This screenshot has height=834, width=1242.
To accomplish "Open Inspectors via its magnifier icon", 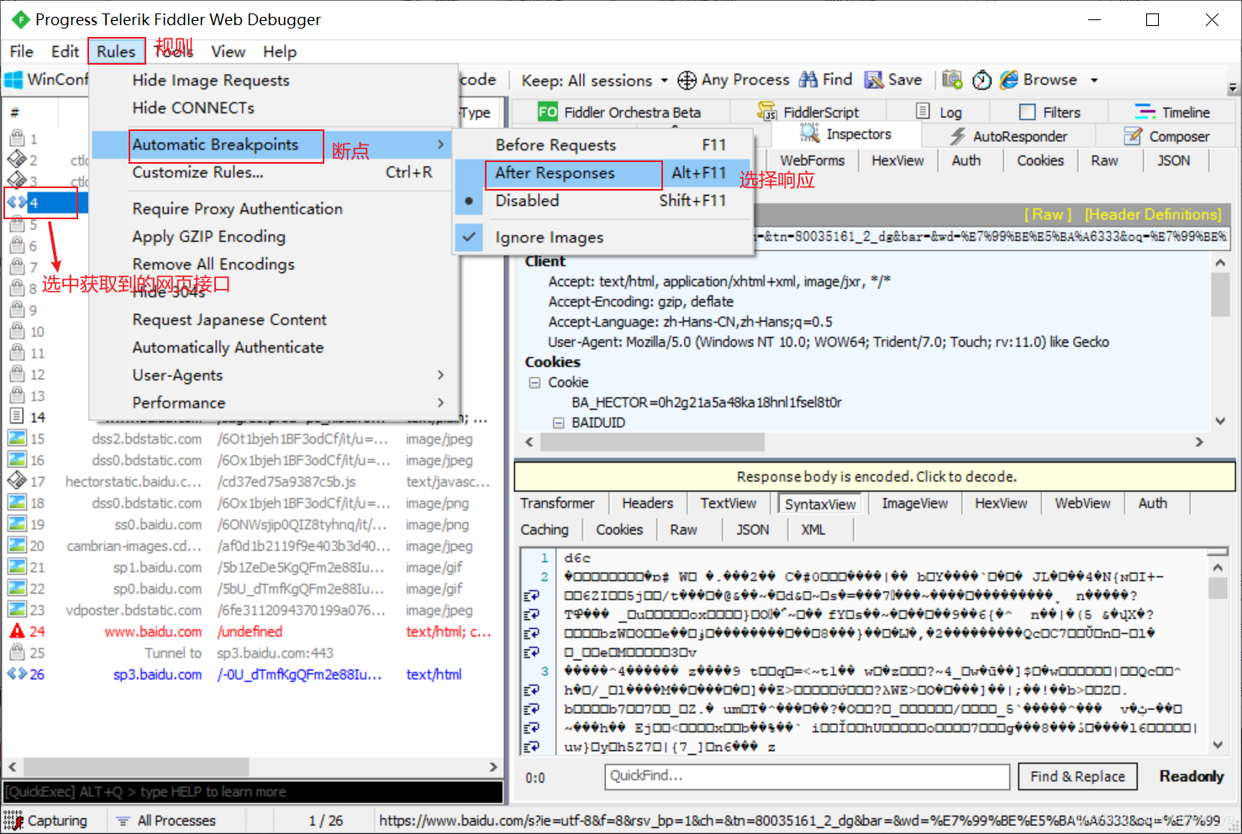I will point(809,134).
